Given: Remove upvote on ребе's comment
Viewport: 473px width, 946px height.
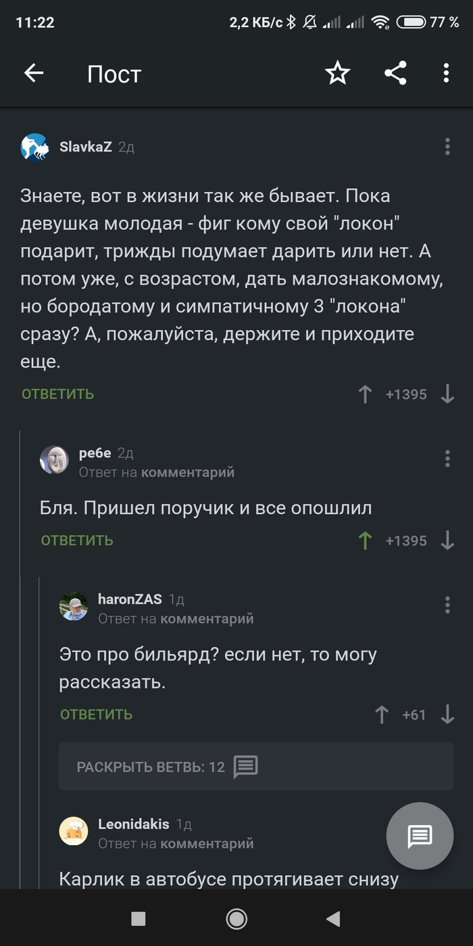Looking at the screenshot, I should click(x=365, y=540).
